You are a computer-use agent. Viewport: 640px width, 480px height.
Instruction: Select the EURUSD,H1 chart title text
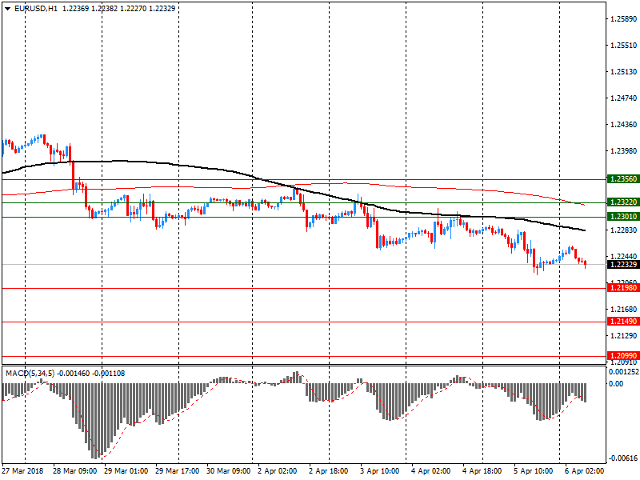click(x=36, y=8)
